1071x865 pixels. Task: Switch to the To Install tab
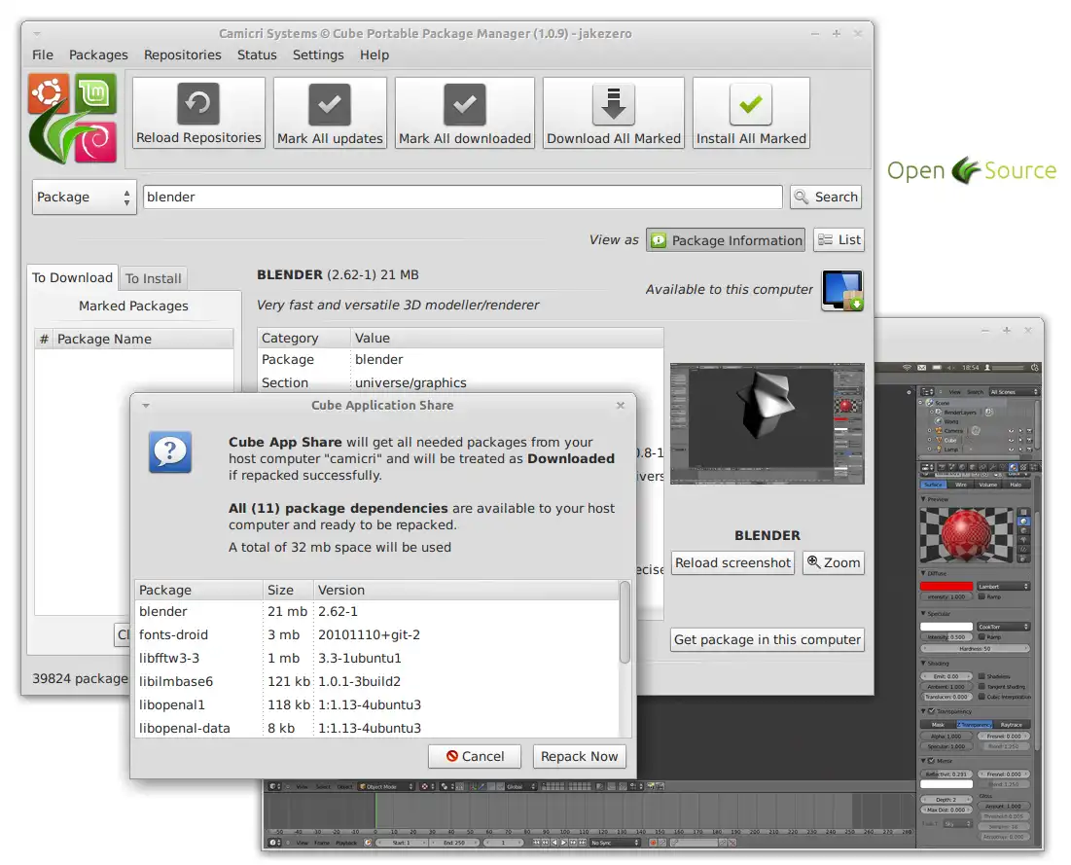pyautogui.click(x=153, y=278)
